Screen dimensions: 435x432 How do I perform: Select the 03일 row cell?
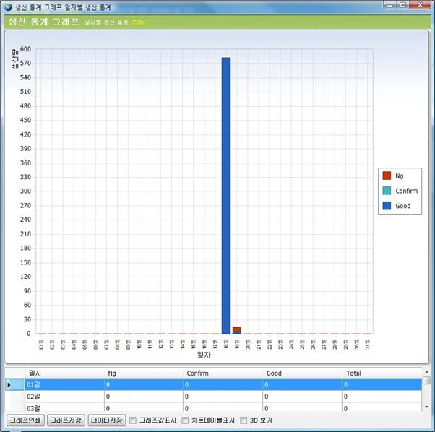tap(64, 407)
